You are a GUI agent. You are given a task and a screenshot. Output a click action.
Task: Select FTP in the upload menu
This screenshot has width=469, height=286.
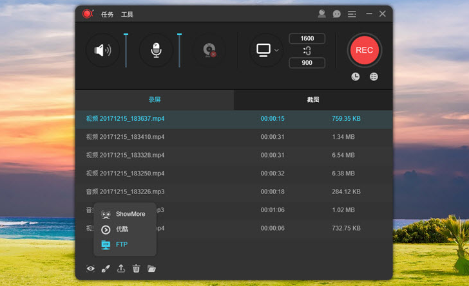pos(122,244)
